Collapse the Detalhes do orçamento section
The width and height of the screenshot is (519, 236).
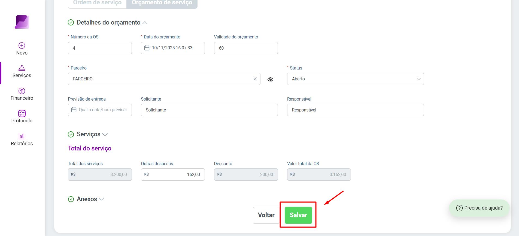point(145,23)
